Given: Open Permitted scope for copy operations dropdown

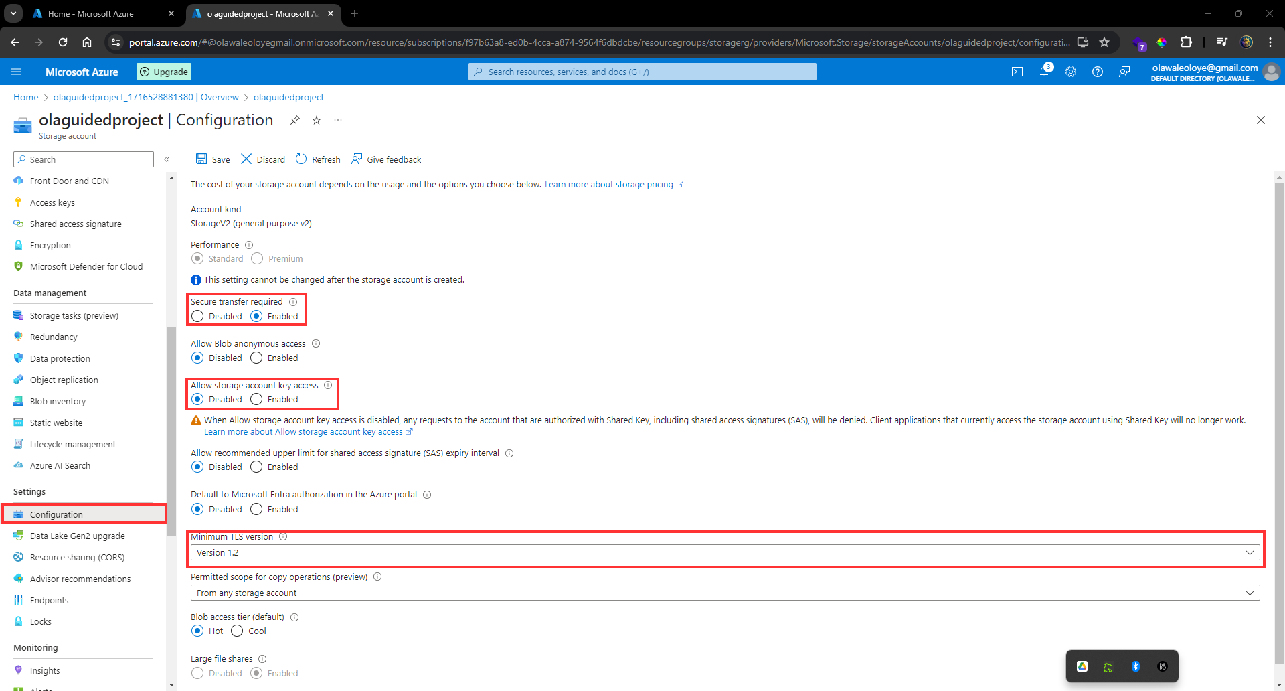Looking at the screenshot, I should click(725, 593).
